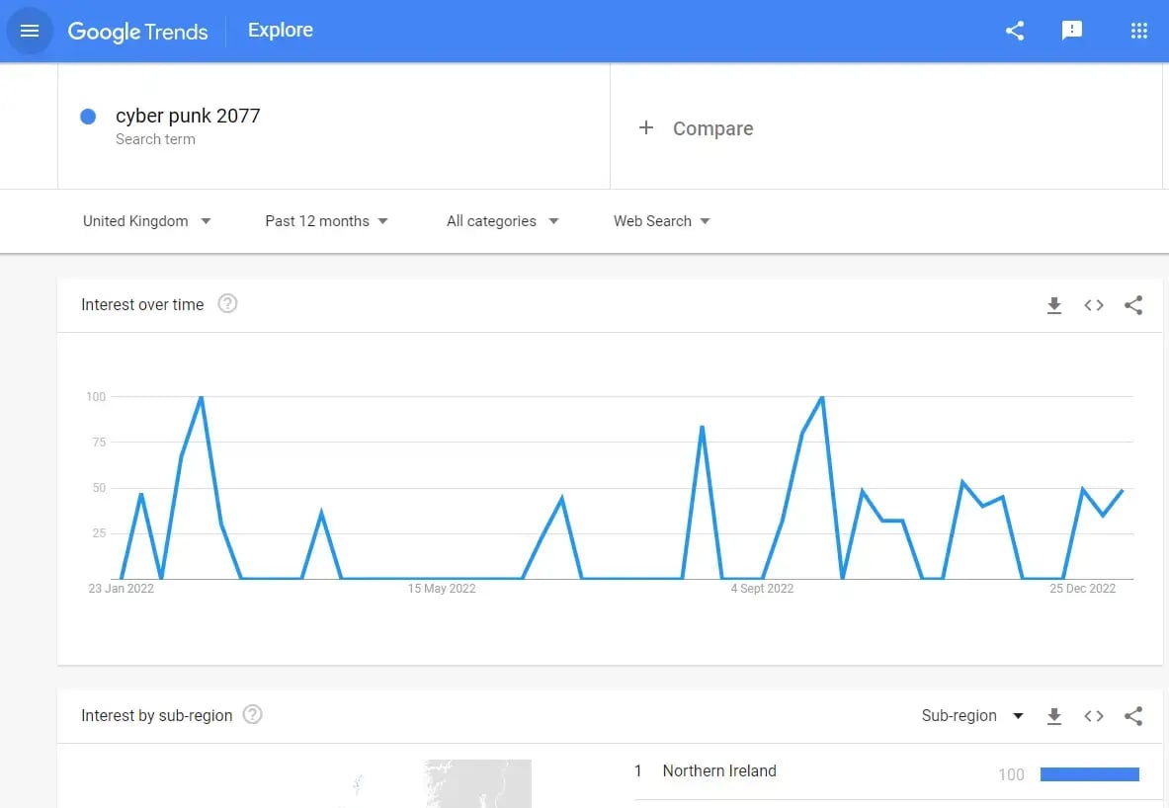Download the Interest over time data as CSV
This screenshot has height=808, width=1169.
(1054, 305)
